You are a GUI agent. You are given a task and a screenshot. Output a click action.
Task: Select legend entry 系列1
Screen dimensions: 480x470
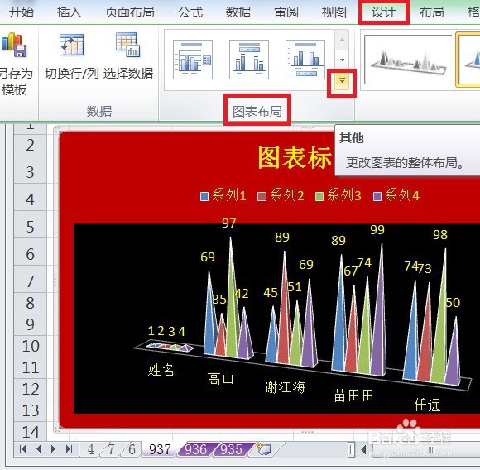223,195
